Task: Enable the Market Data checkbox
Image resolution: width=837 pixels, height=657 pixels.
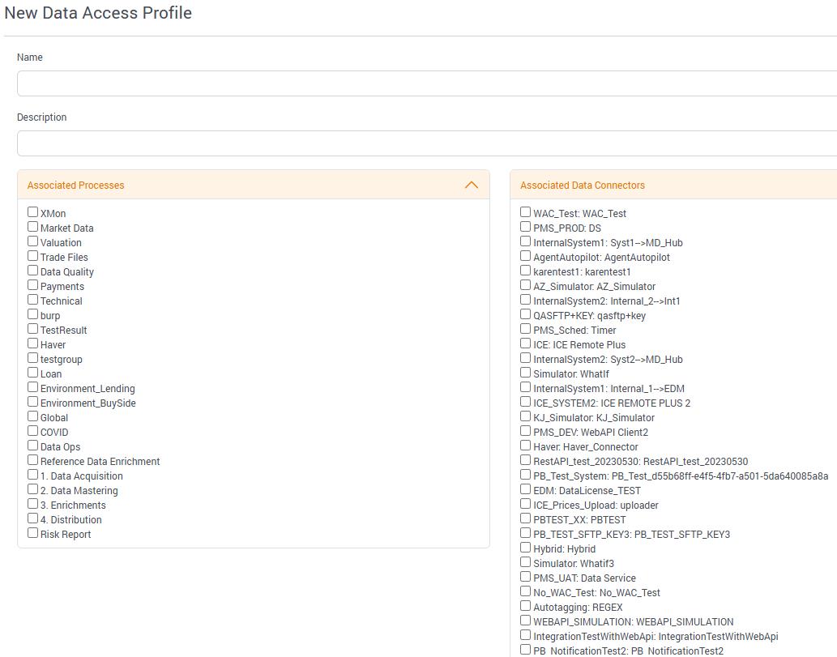Action: 33,227
